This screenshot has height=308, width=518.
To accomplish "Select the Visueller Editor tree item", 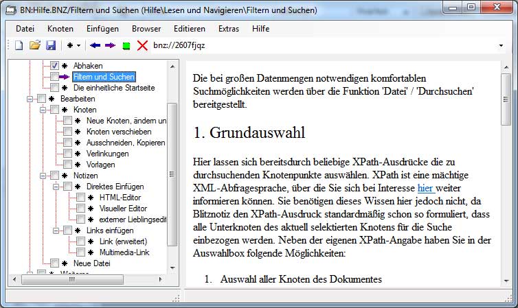I will pyautogui.click(x=123, y=209).
